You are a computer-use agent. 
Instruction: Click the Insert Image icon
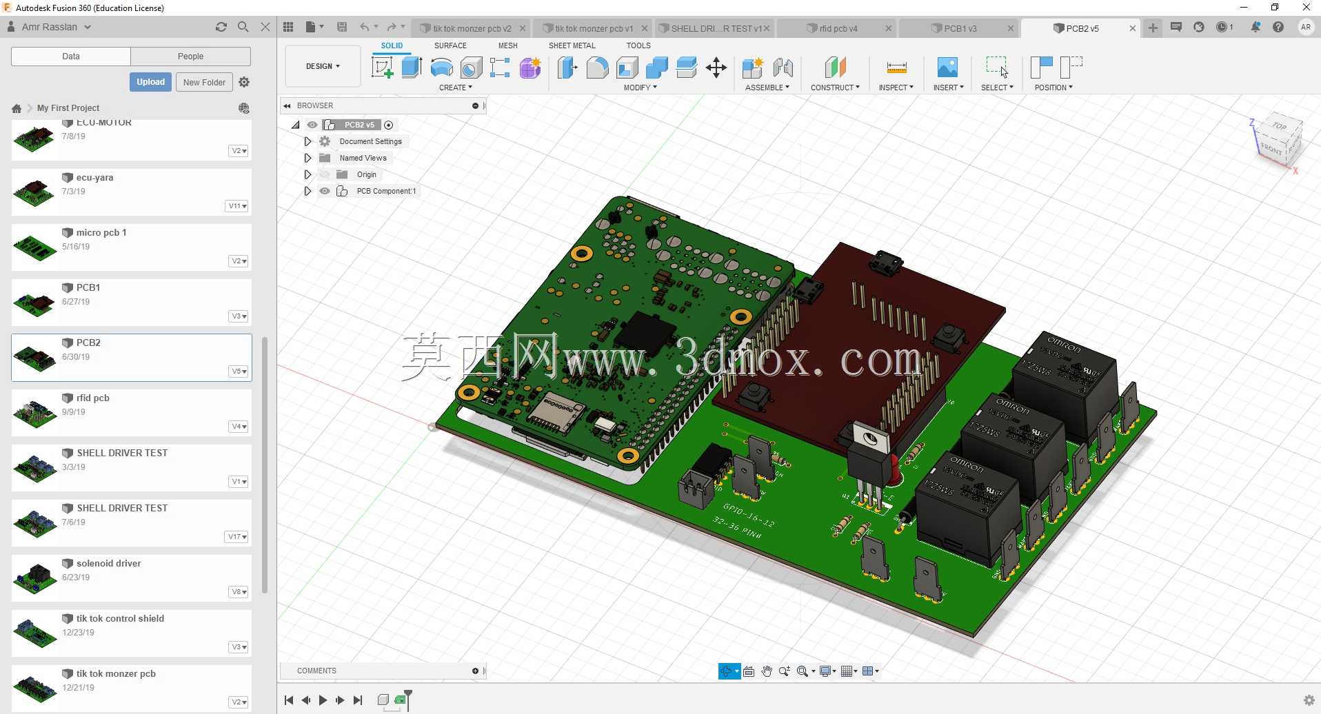tap(947, 68)
